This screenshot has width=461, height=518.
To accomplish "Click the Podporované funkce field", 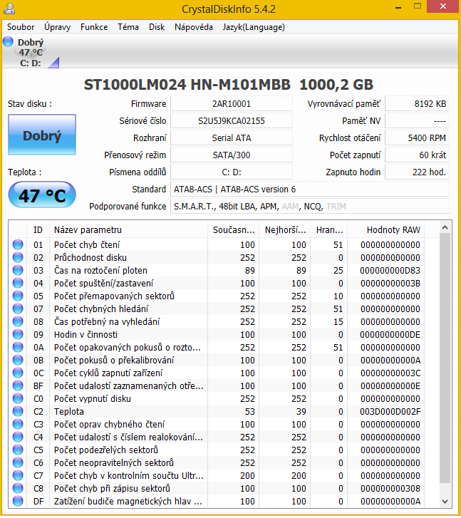I will (310, 207).
